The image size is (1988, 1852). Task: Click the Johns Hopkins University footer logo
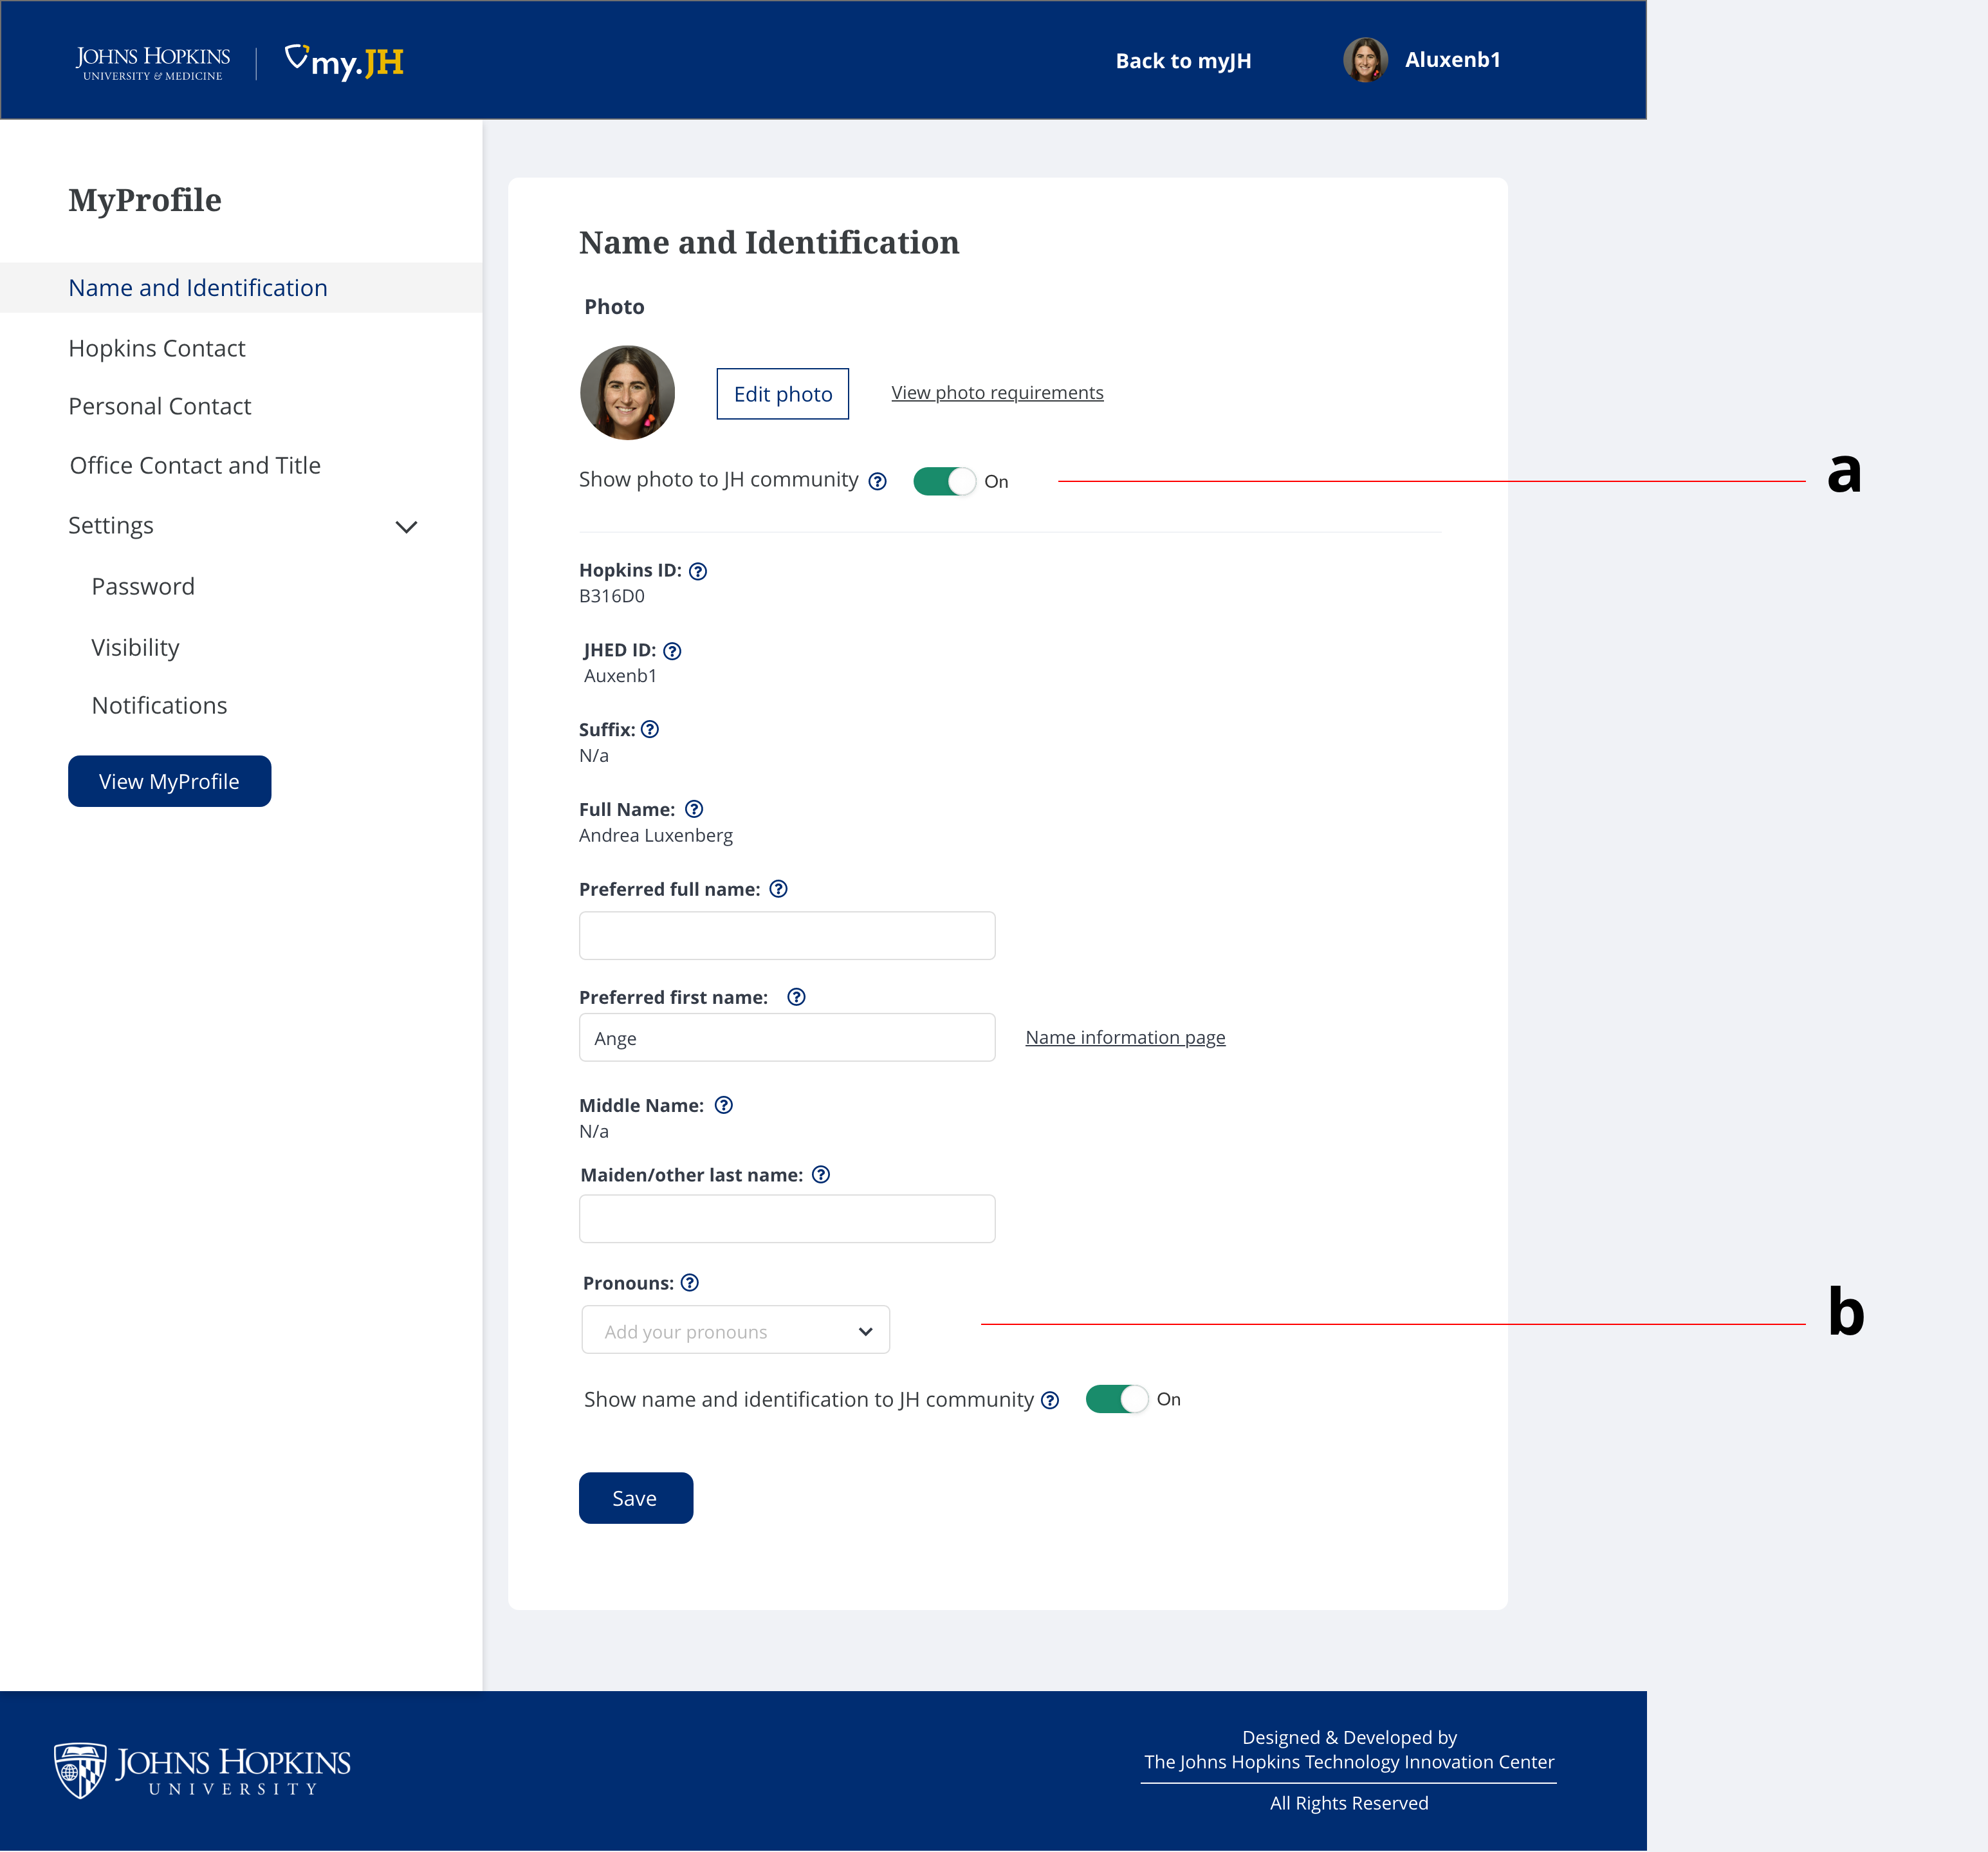202,1771
